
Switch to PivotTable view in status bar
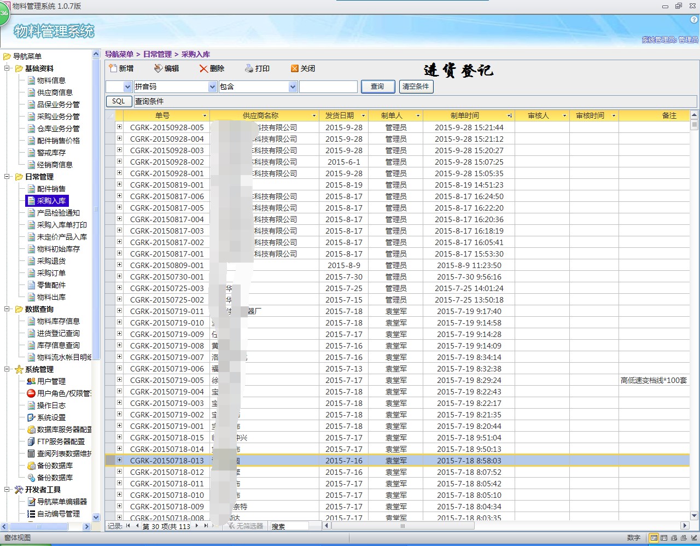pos(674,538)
